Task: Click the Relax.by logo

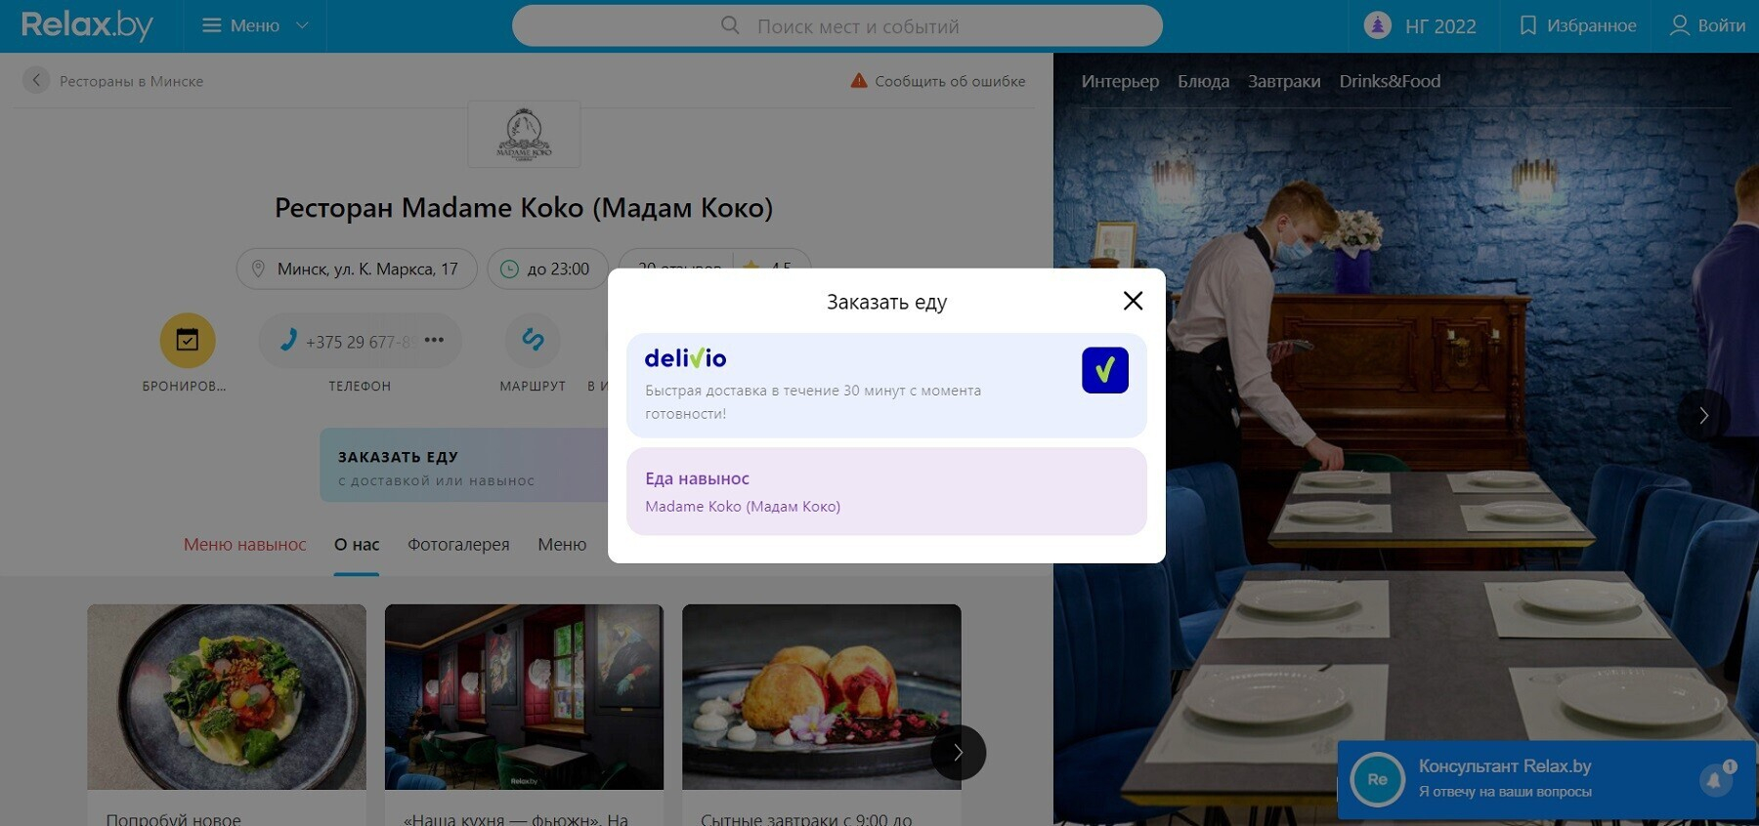Action: [x=87, y=25]
